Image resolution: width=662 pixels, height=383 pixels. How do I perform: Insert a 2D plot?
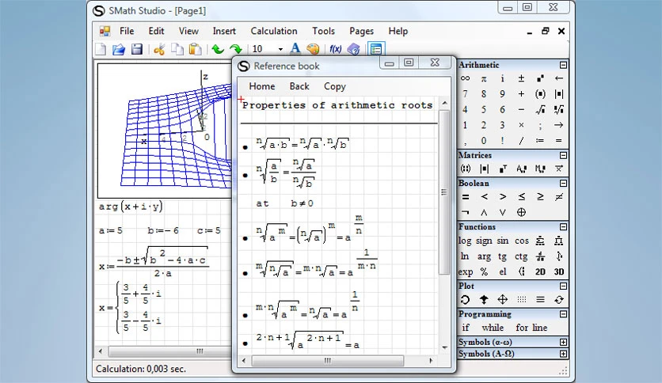click(540, 271)
